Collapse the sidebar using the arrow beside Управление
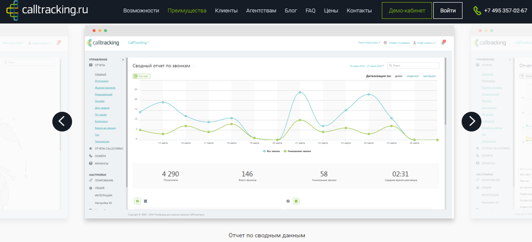Screen dimensions: 532x242 click(x=123, y=60)
